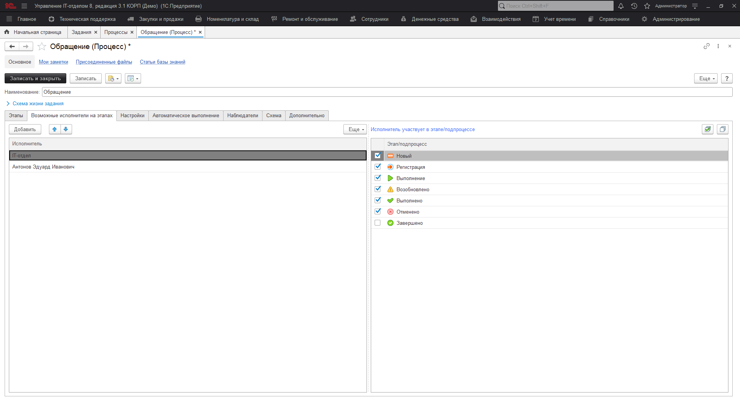Click the Ремонт и обслуживание section icon
This screenshot has width=740, height=401.
[274, 19]
